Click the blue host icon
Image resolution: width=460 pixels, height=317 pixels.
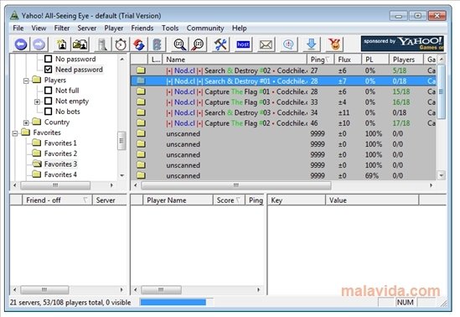click(243, 44)
